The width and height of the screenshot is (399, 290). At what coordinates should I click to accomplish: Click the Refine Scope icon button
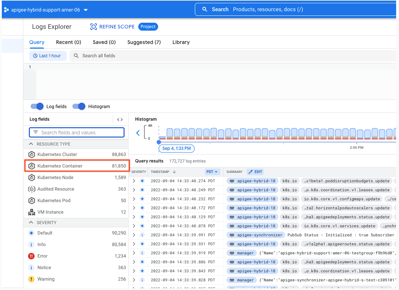[94, 27]
